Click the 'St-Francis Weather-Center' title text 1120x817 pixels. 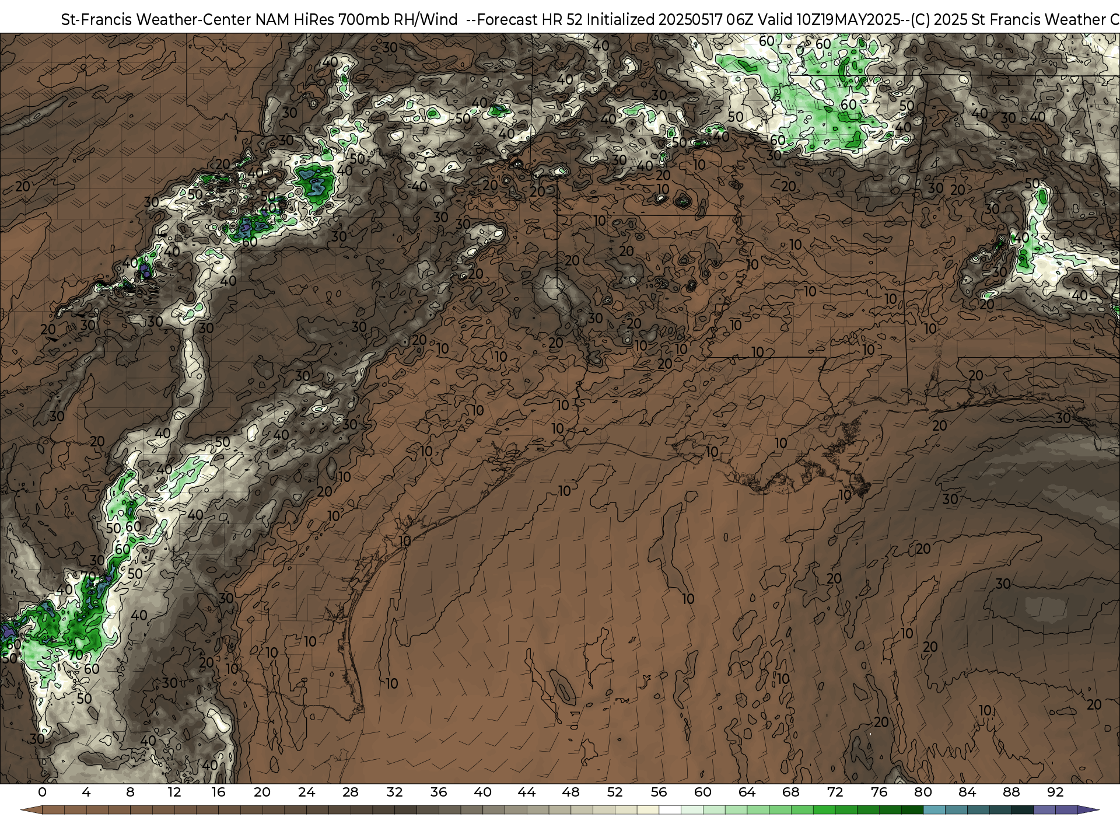point(156,19)
